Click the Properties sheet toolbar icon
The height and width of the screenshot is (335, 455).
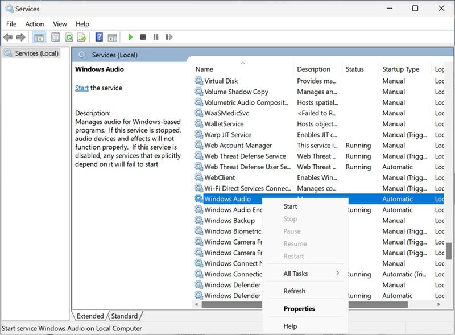(55, 37)
